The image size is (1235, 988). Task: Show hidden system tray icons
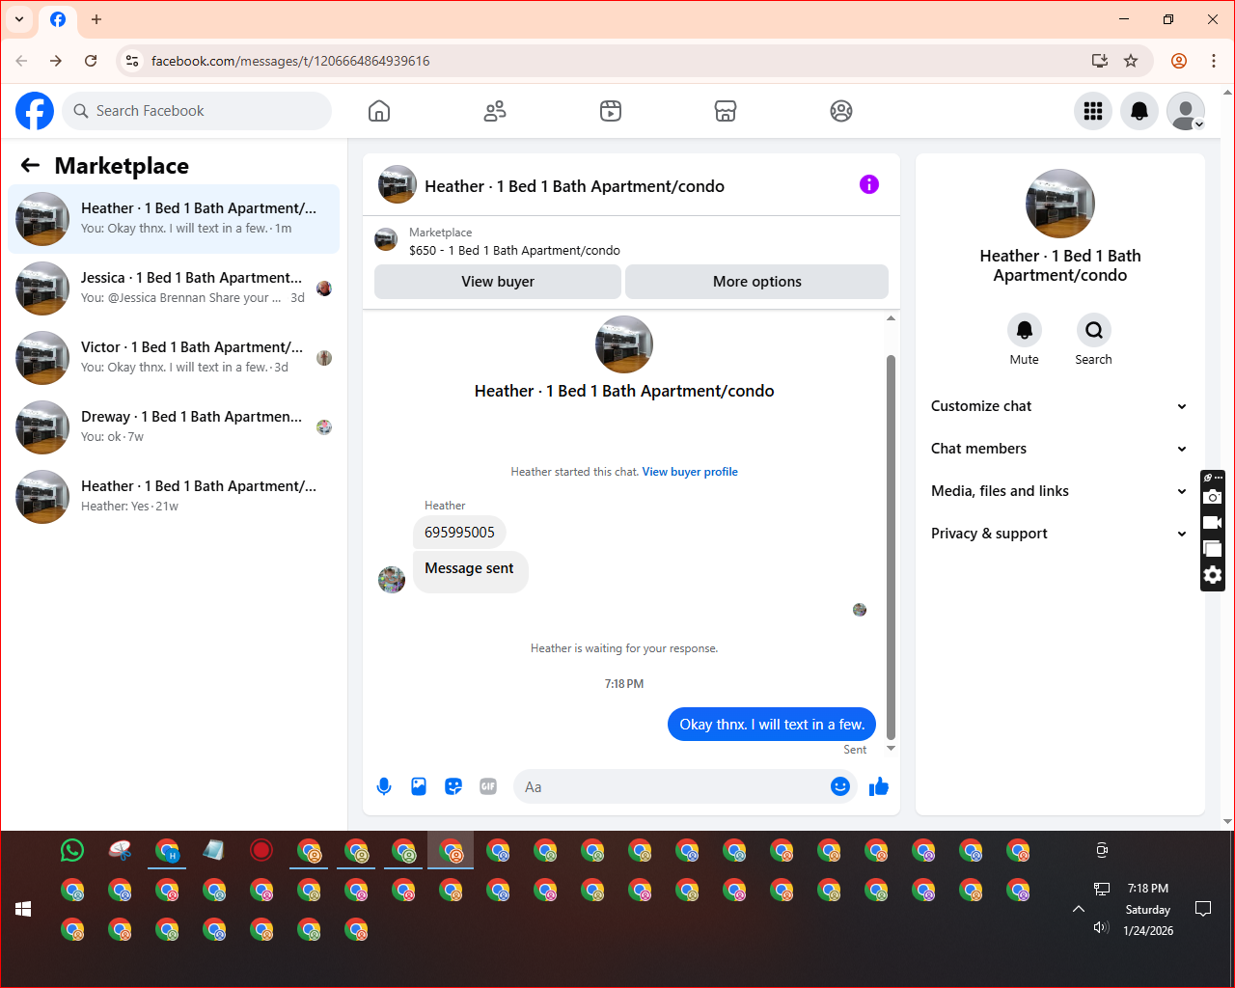pos(1079,909)
